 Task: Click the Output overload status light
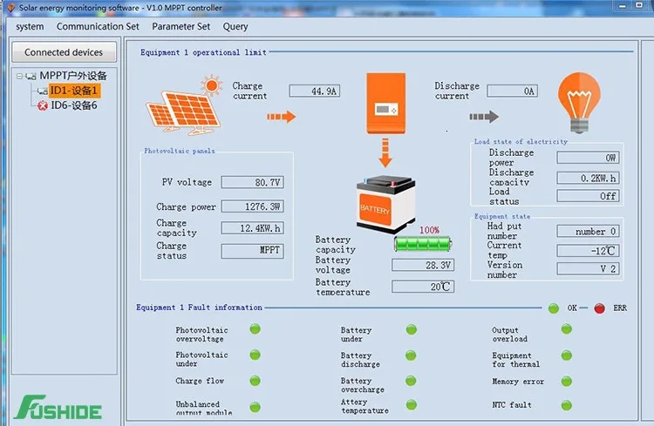(567, 329)
